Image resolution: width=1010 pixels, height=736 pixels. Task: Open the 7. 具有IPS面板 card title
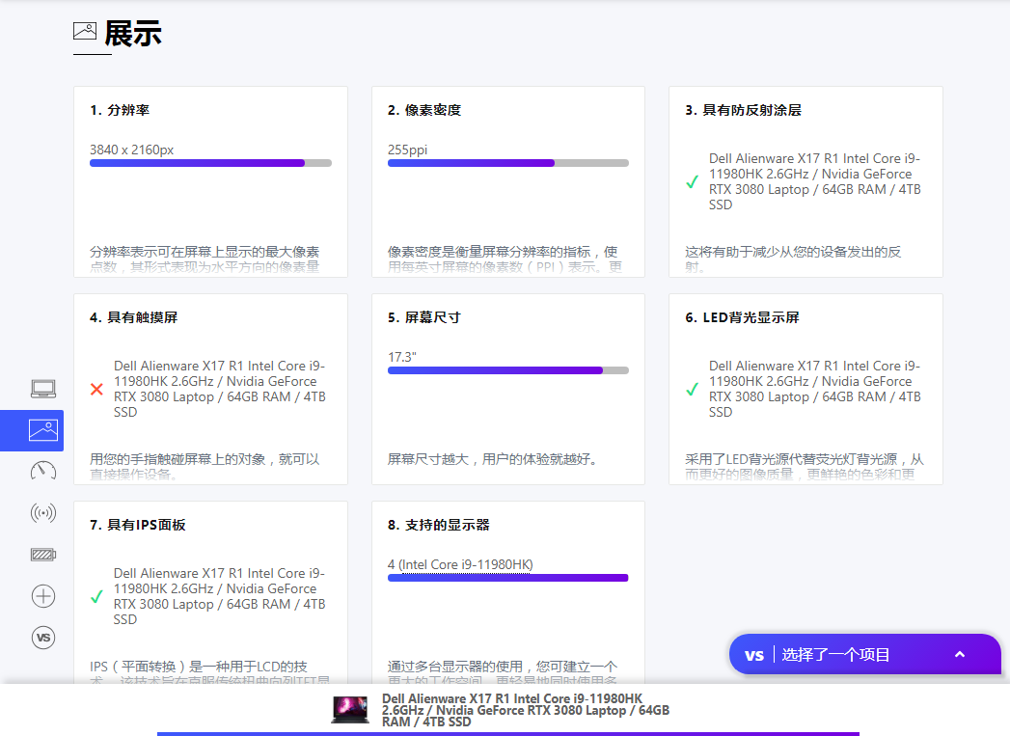(x=138, y=525)
